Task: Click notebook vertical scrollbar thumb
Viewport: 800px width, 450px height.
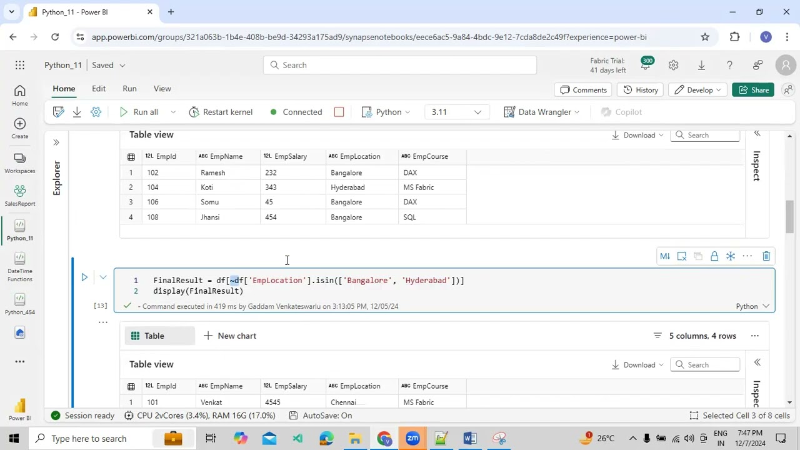Action: (x=790, y=217)
